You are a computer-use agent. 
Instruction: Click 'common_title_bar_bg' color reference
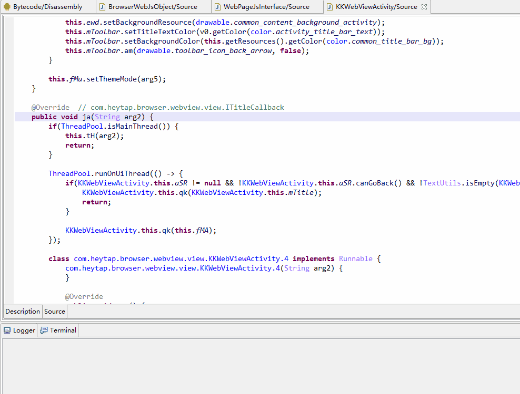coord(392,41)
